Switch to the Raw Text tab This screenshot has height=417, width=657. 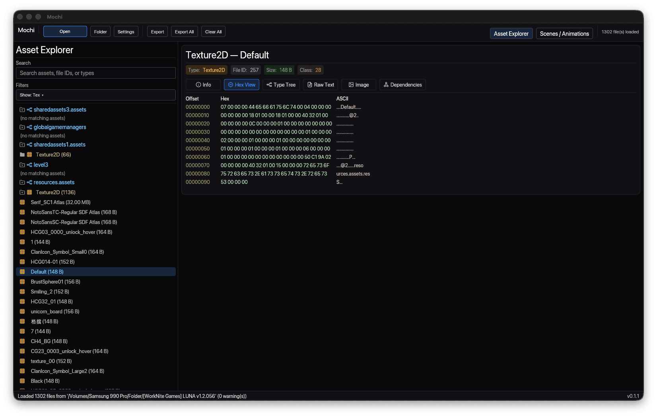coord(321,85)
